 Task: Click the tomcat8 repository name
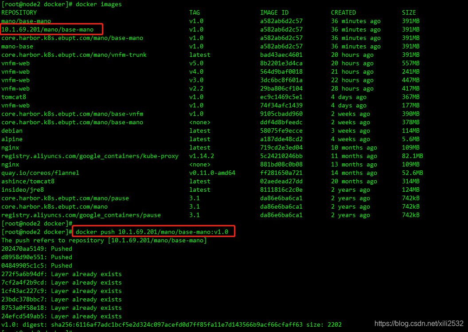(14, 97)
